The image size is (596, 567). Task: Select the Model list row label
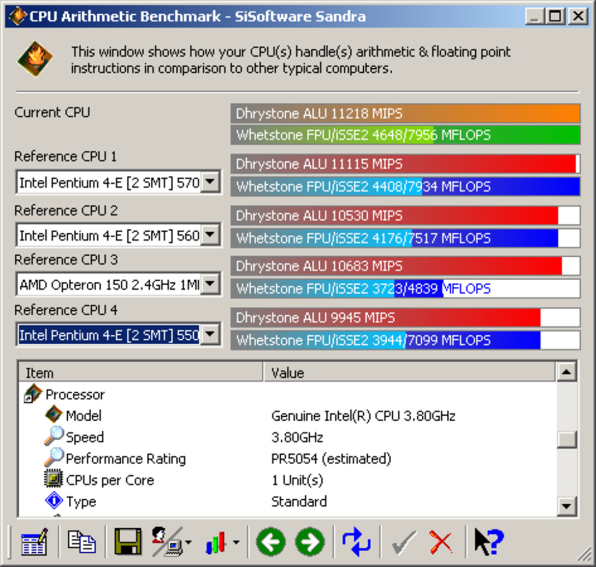(x=84, y=416)
